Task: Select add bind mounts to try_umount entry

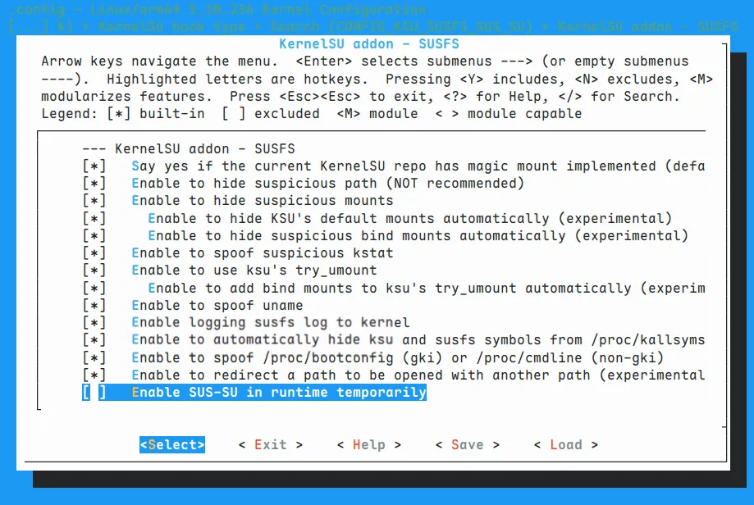Action: (x=425, y=288)
